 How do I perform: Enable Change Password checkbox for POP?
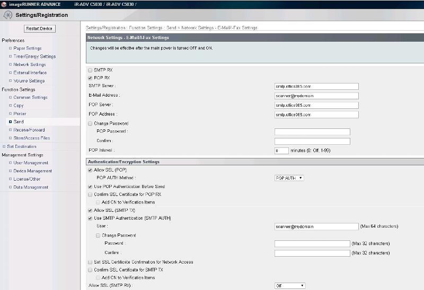coord(90,124)
